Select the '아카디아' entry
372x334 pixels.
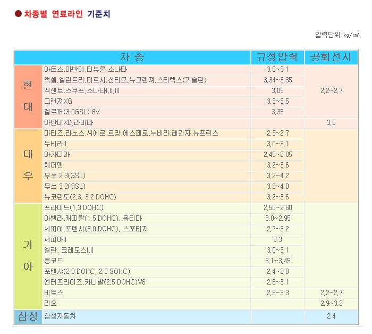tap(57, 155)
